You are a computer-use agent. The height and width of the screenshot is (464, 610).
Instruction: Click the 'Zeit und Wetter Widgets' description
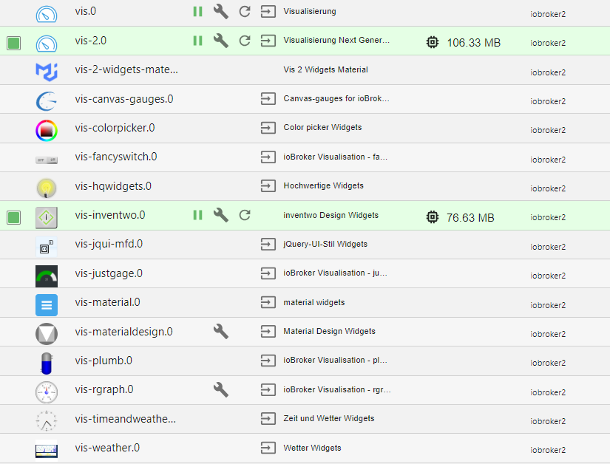(329, 418)
